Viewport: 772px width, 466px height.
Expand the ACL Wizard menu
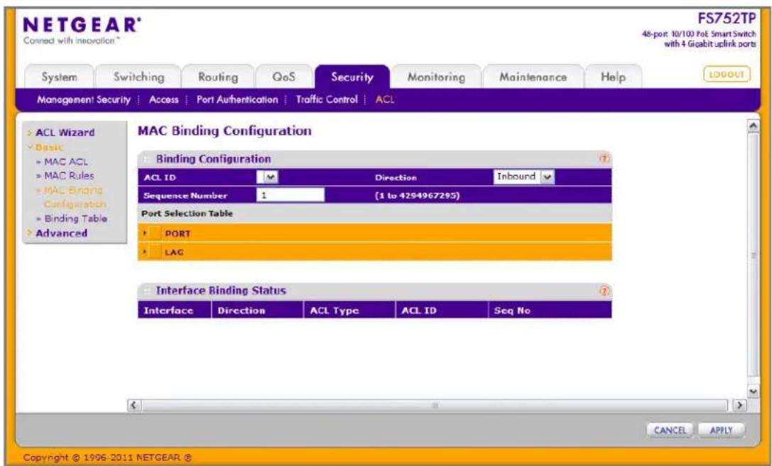(x=65, y=133)
